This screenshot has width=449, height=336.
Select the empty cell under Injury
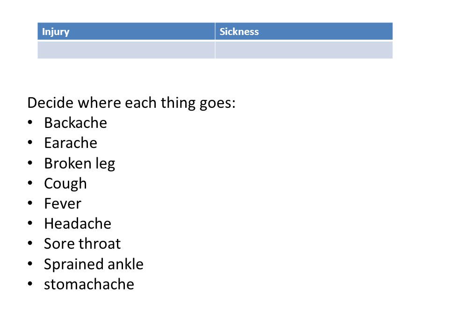click(x=126, y=50)
